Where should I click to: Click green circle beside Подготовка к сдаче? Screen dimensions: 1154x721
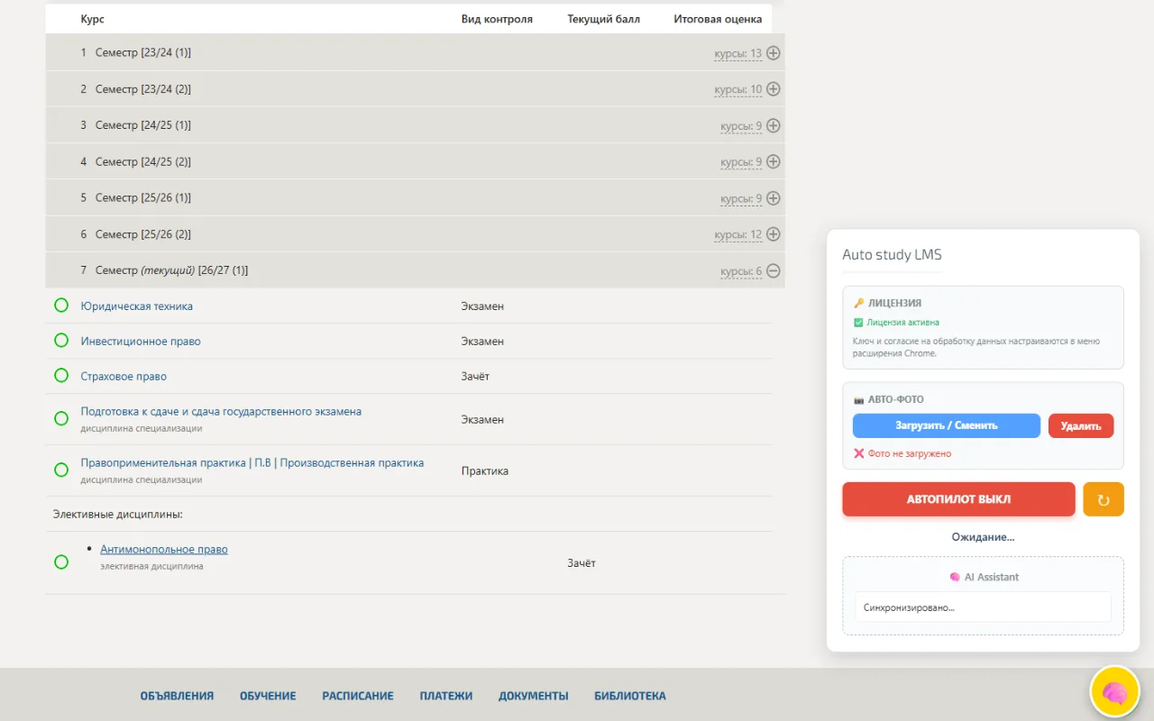click(x=61, y=419)
